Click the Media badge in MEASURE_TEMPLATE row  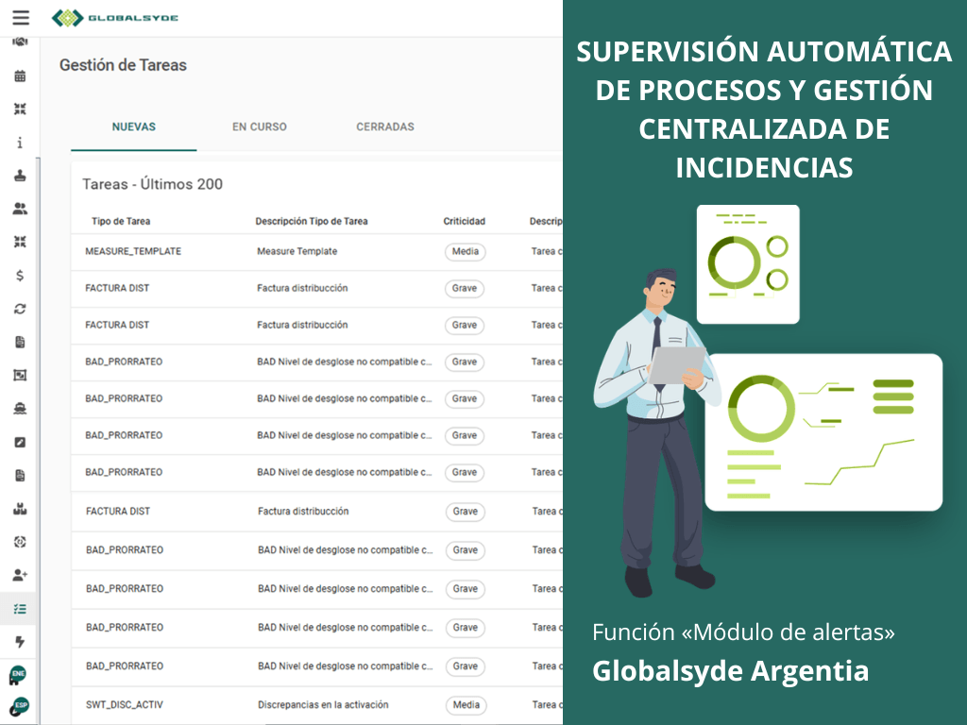466,251
